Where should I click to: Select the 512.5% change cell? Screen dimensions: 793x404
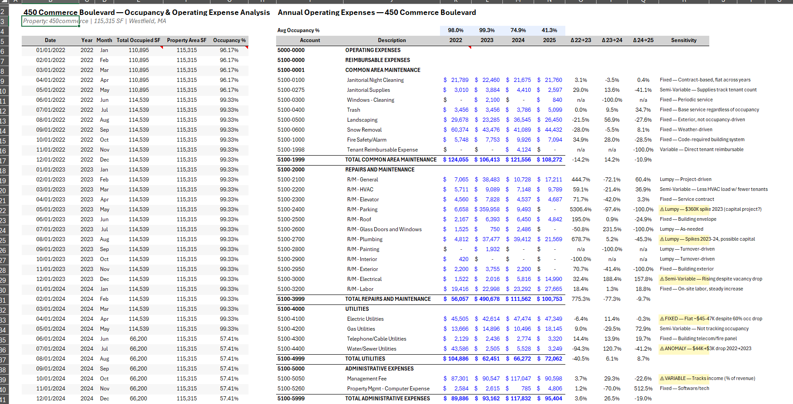pos(643,389)
